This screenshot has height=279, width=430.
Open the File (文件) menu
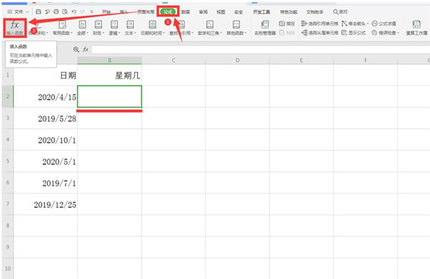point(18,11)
